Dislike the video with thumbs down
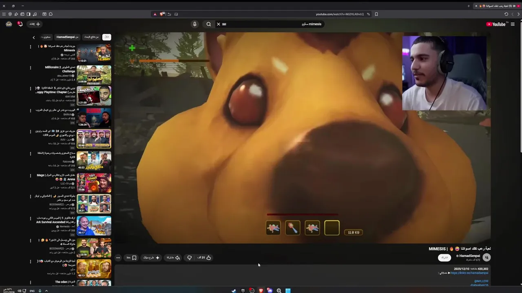This screenshot has width=522, height=293. (x=189, y=258)
